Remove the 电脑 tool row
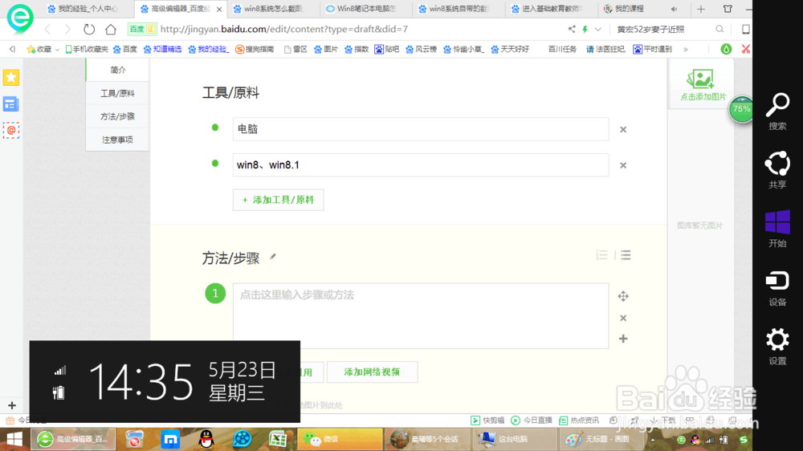The image size is (803, 451). pos(623,129)
